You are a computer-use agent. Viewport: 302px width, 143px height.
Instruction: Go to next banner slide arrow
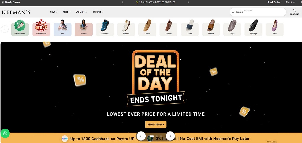coord(170,136)
